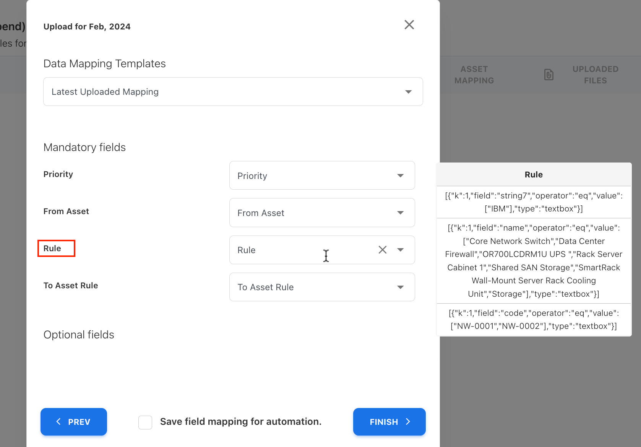Image resolution: width=641 pixels, height=447 pixels.
Task: Switch to the Uploaded Files tab
Action: click(595, 75)
